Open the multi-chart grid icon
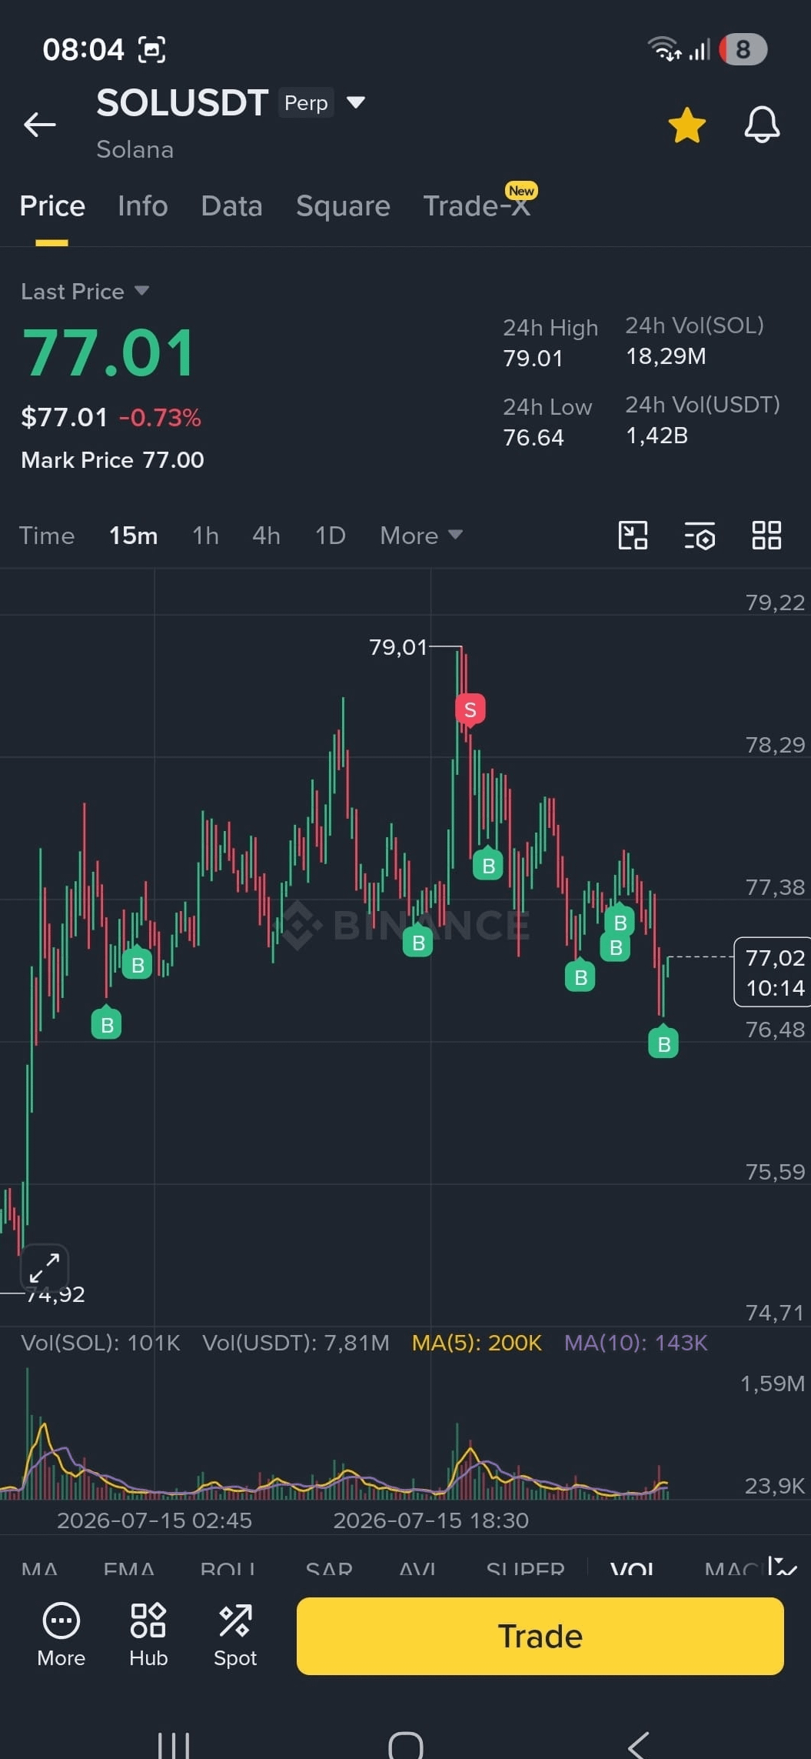811x1759 pixels. [x=766, y=536]
